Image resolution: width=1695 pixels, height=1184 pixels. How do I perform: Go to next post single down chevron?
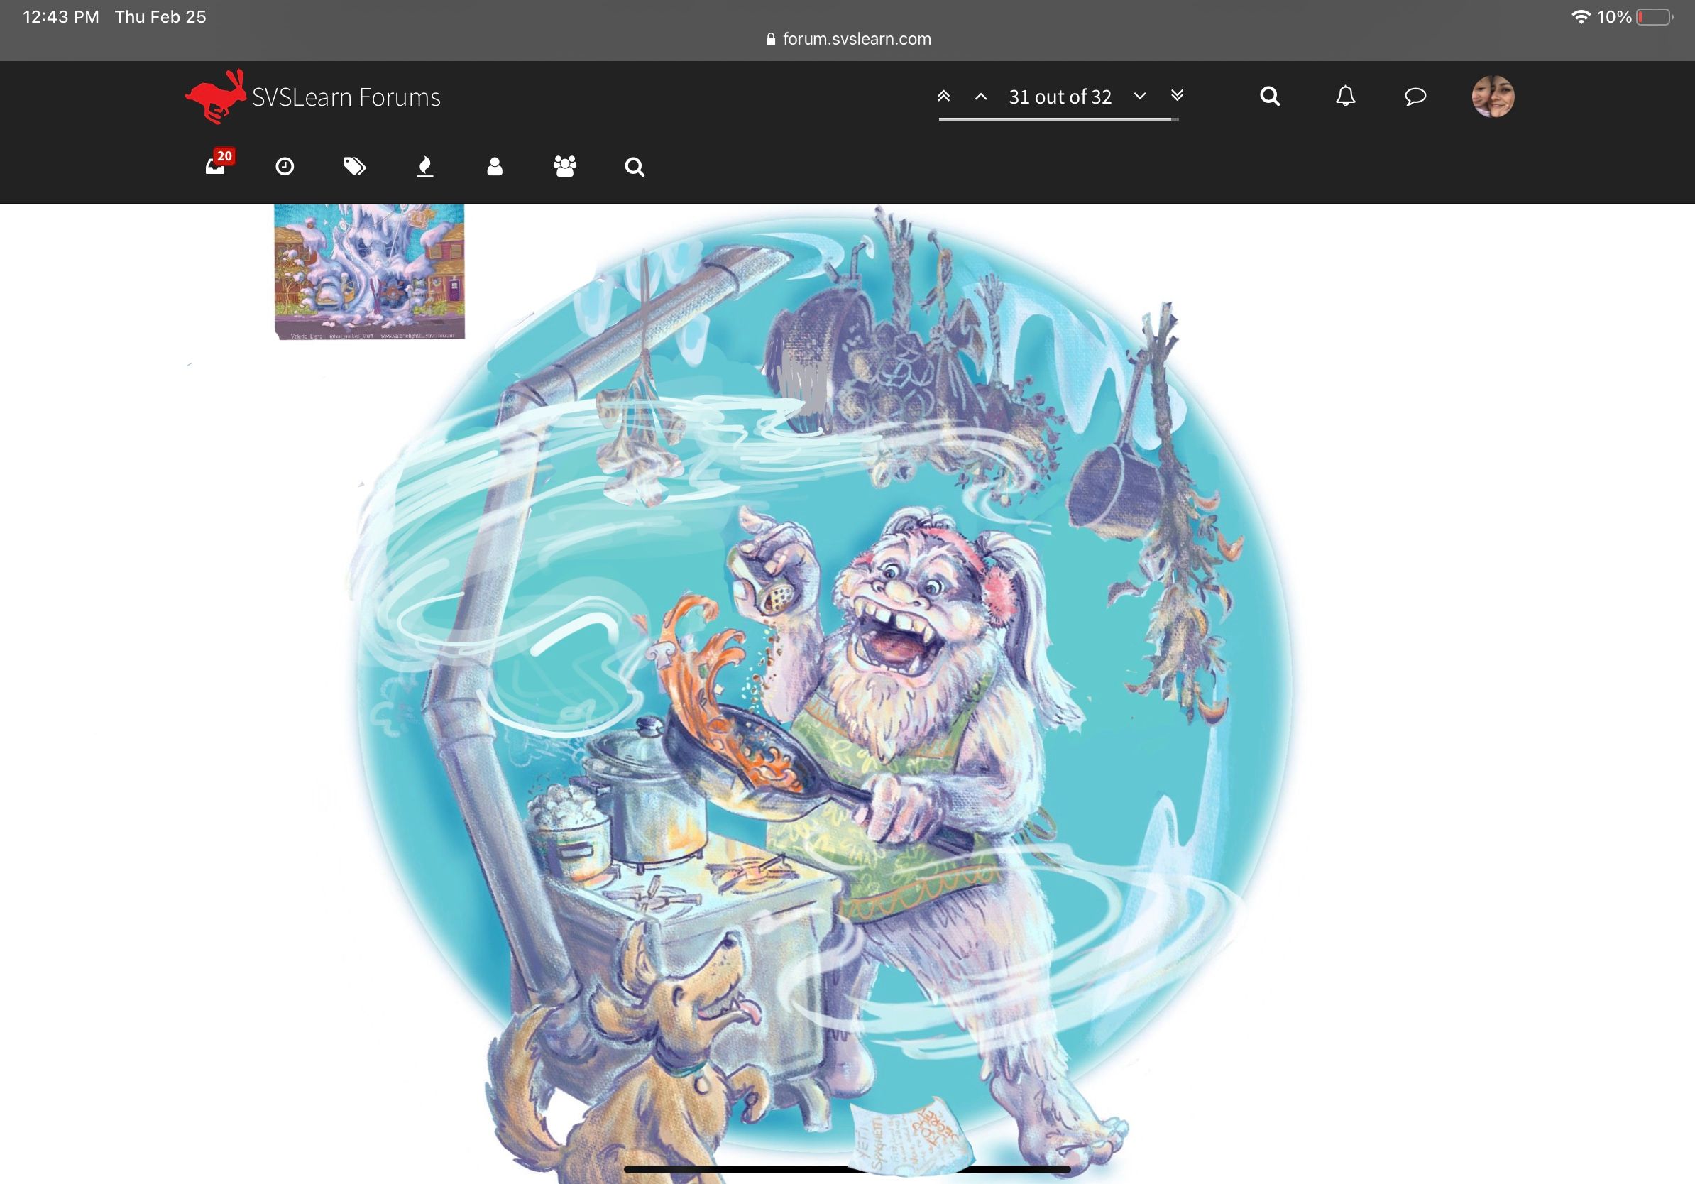1140,96
